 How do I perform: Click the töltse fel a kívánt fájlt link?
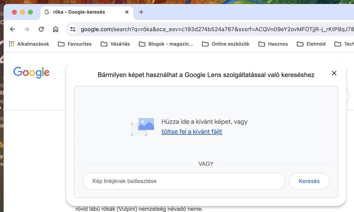click(x=192, y=132)
